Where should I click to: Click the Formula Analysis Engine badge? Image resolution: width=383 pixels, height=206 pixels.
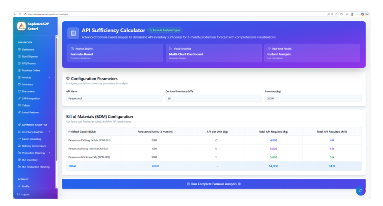pyautogui.click(x=165, y=30)
